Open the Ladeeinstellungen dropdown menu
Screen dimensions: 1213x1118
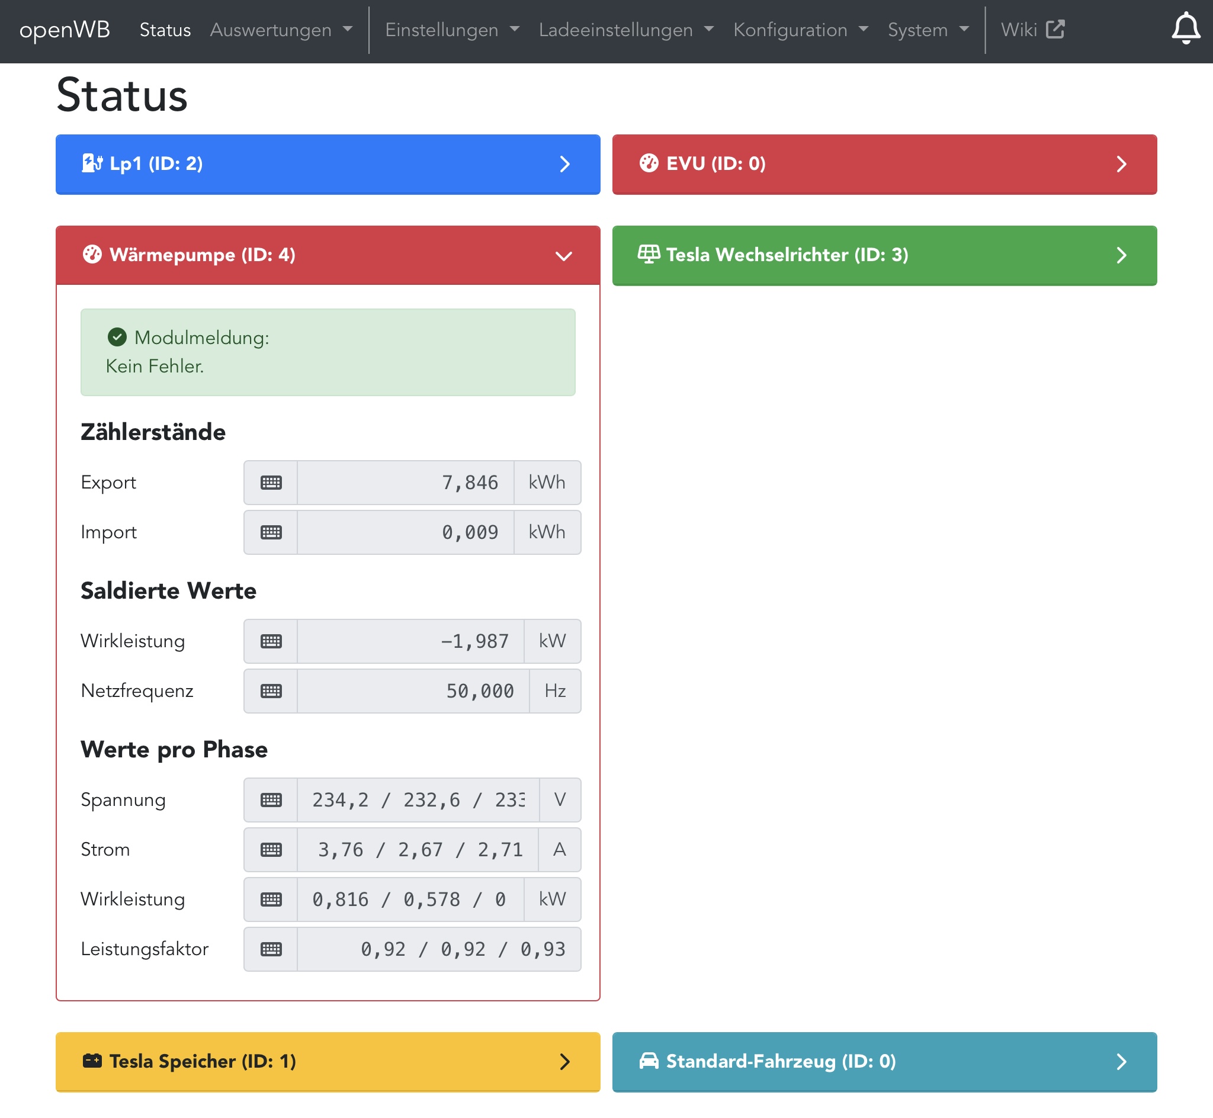click(625, 30)
